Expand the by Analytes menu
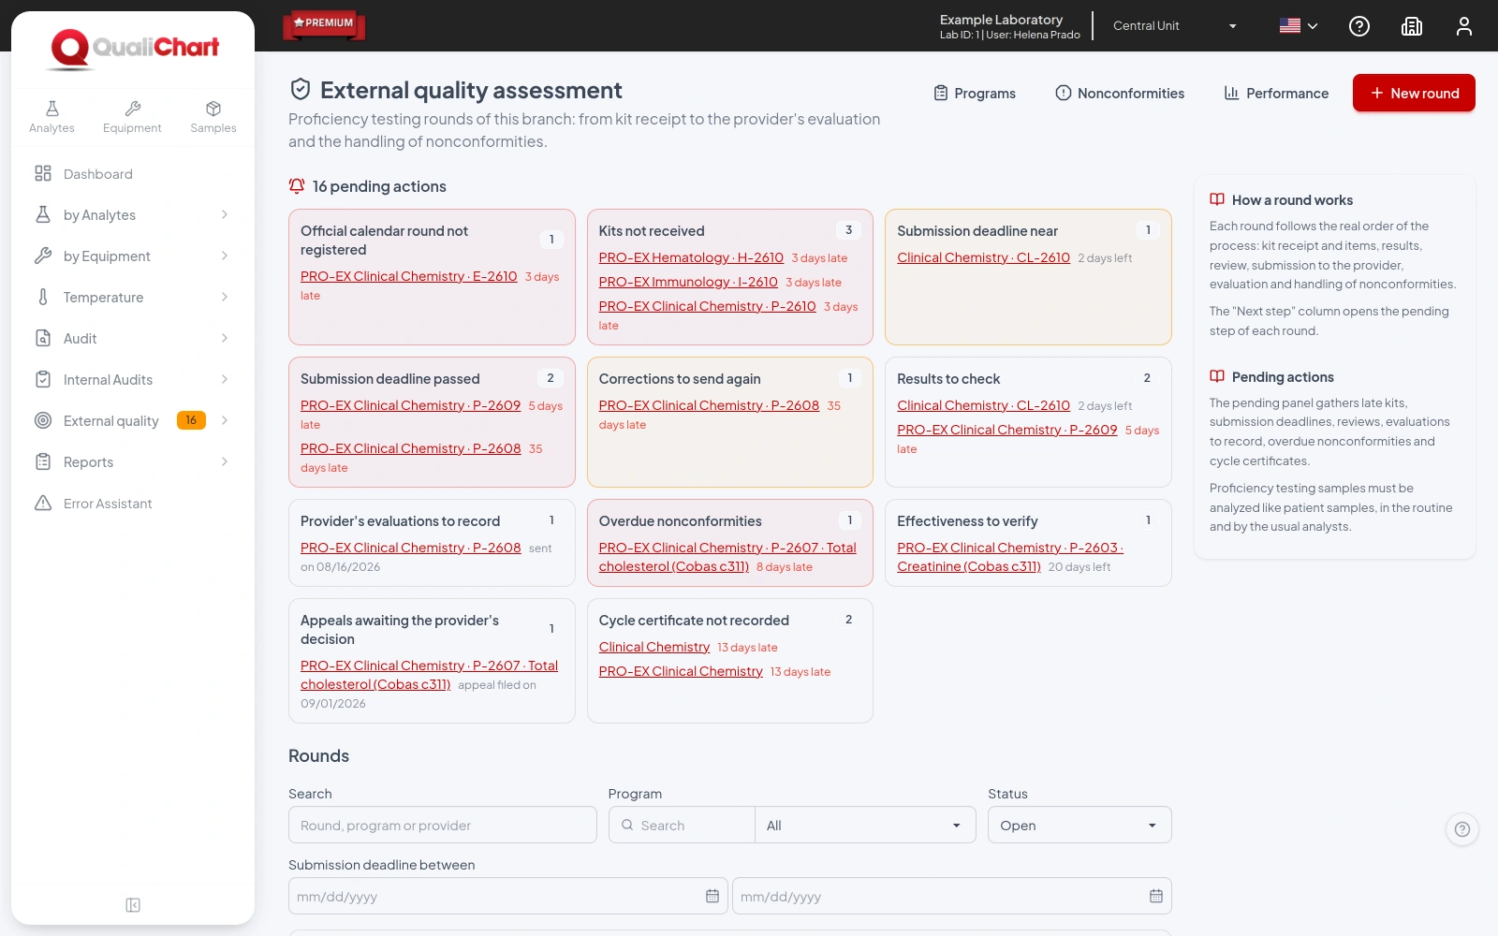The width and height of the screenshot is (1498, 936). [x=133, y=215]
